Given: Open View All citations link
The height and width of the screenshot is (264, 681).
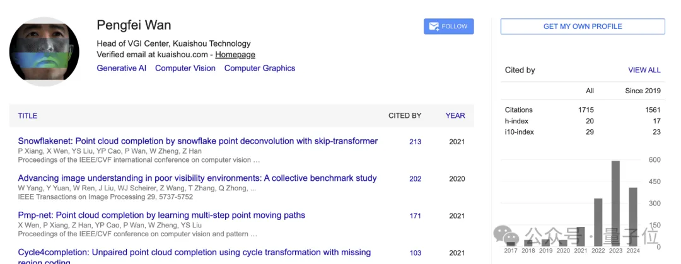Looking at the screenshot, I should (x=644, y=71).
